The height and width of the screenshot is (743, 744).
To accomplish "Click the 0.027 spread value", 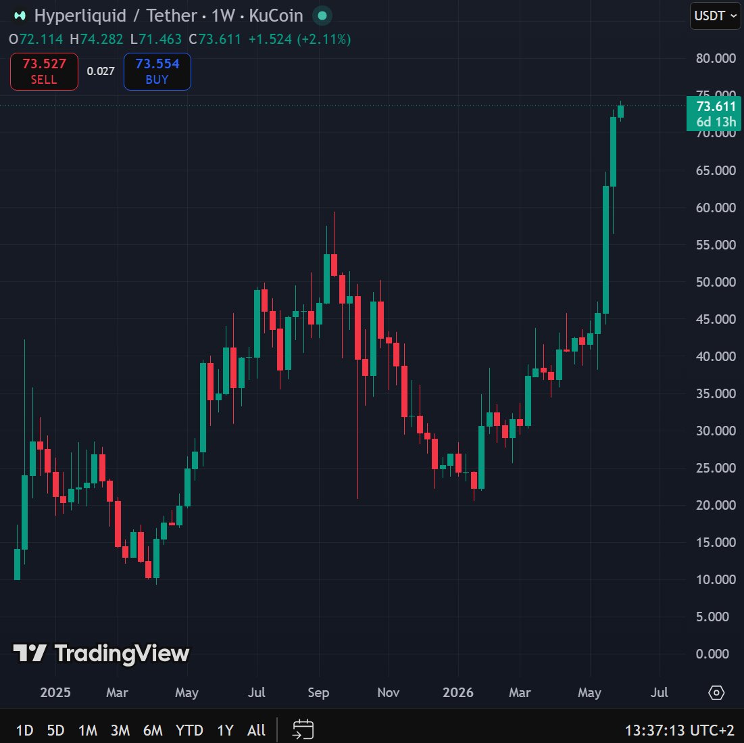I will pos(101,71).
